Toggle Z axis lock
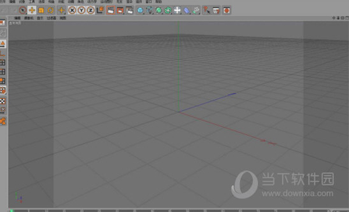 (x=91, y=10)
